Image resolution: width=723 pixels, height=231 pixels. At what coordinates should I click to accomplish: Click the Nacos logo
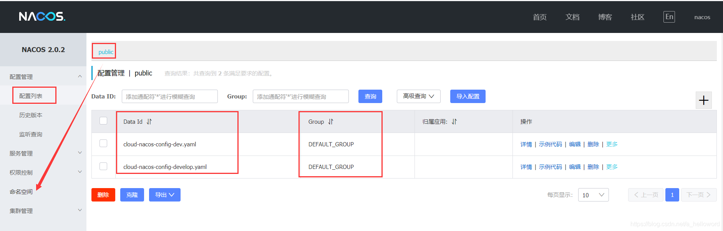[42, 16]
